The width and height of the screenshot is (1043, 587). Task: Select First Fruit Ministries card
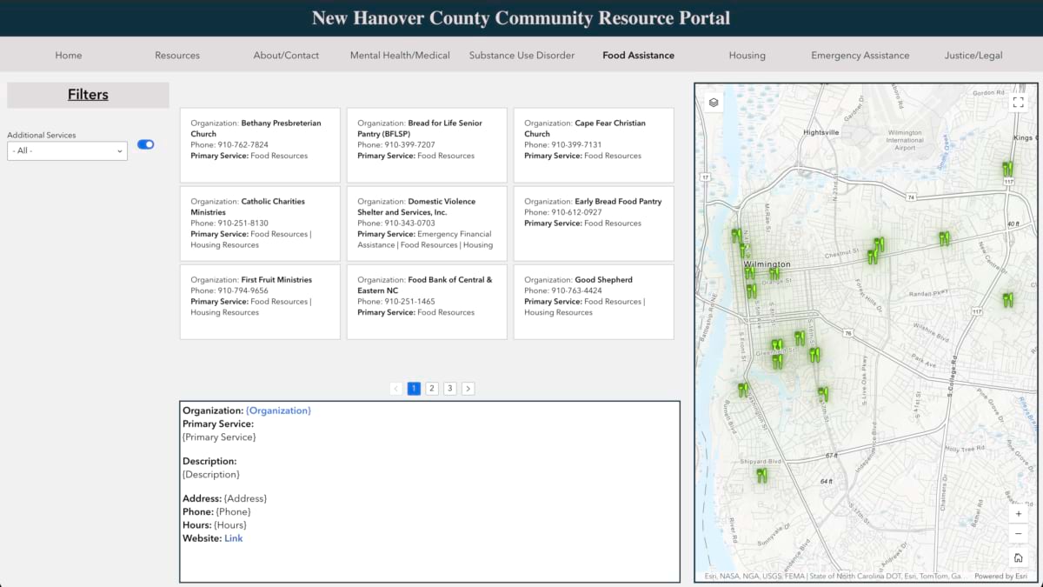[260, 302]
